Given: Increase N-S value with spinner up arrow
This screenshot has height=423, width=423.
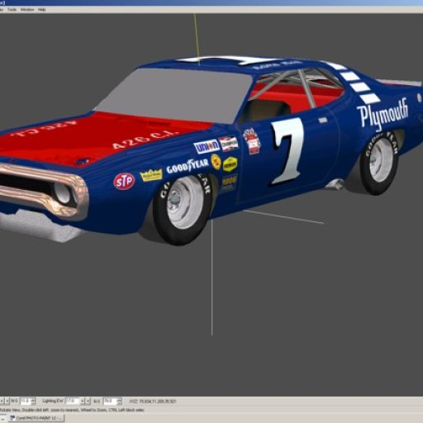Looking at the screenshot, I should (x=33, y=399).
